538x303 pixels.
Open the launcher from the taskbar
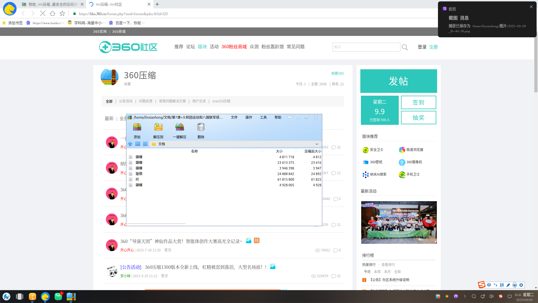pos(6,297)
